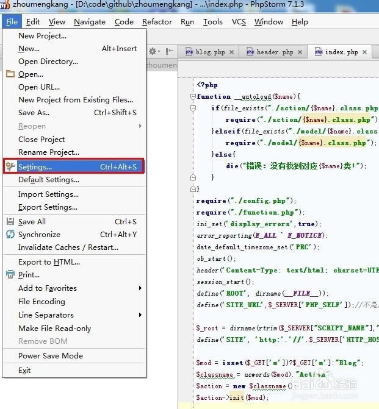The width and height of the screenshot is (379, 409).
Task: Collapse the if(file_exists) block fold marker
Action: tap(193, 108)
